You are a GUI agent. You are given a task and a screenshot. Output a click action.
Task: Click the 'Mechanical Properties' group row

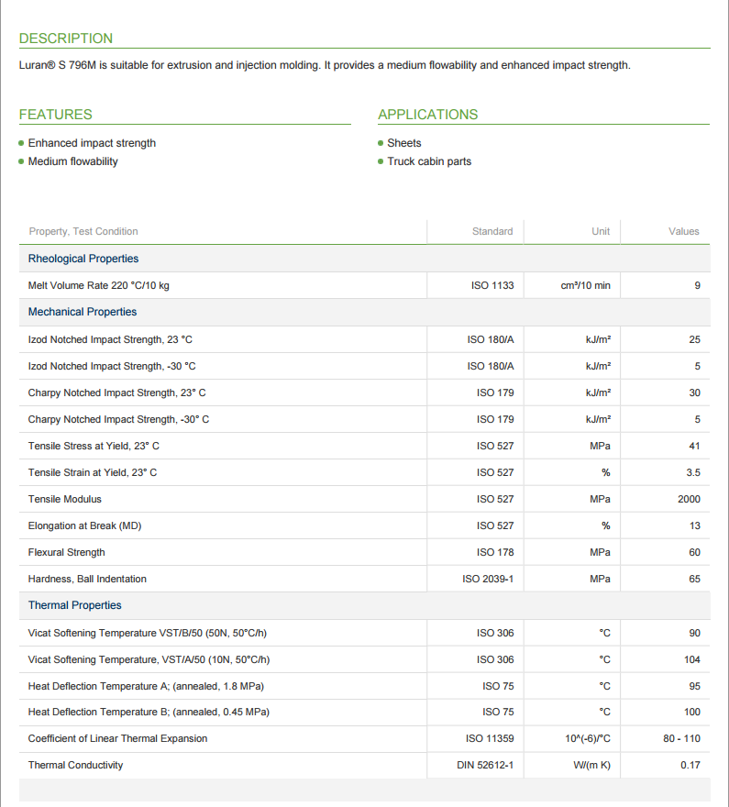[x=365, y=312]
